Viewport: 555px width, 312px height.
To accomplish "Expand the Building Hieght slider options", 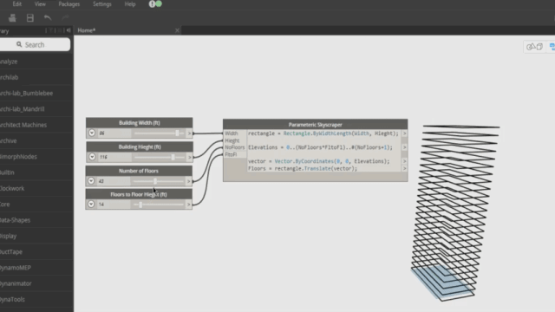I will pos(92,157).
